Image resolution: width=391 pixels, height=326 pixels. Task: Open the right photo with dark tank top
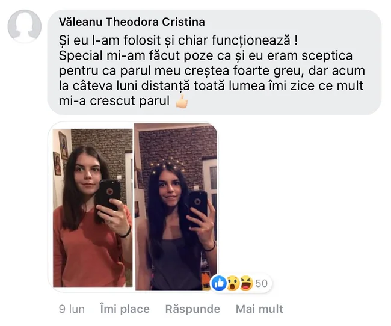point(176,206)
